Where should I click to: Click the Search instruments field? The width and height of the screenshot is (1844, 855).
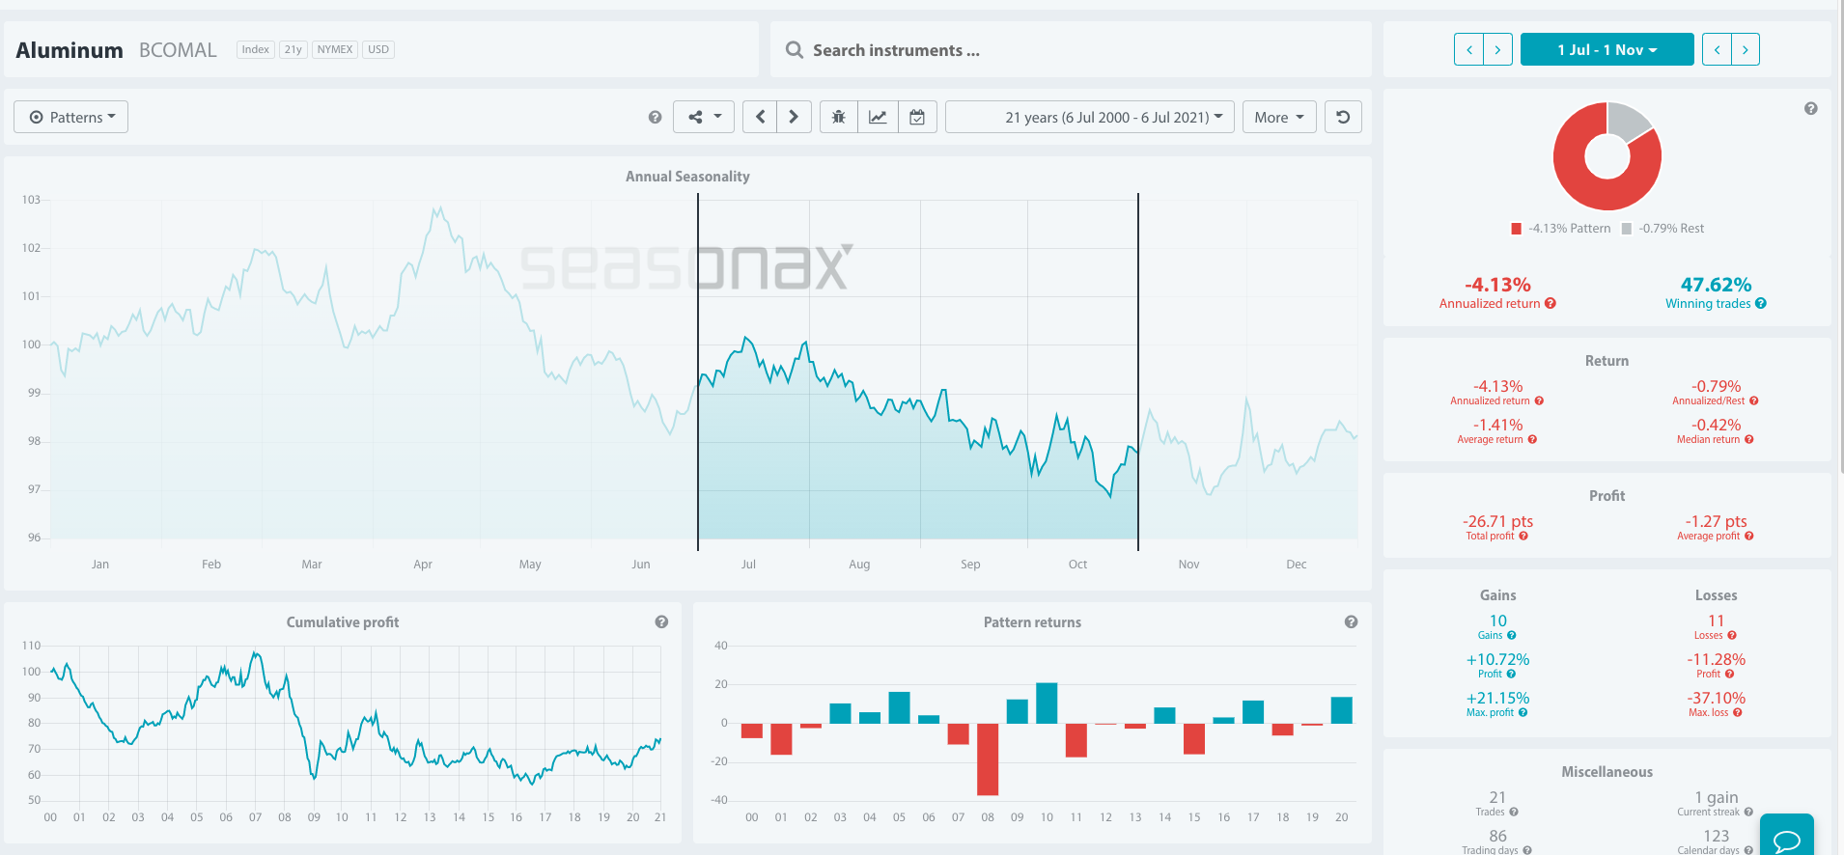(1072, 50)
